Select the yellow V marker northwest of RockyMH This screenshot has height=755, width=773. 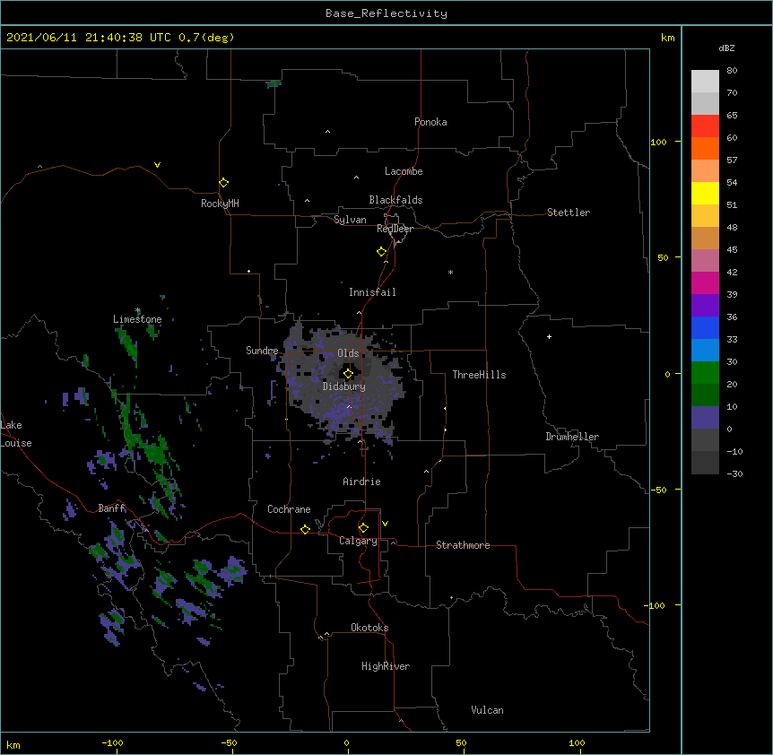157,165
